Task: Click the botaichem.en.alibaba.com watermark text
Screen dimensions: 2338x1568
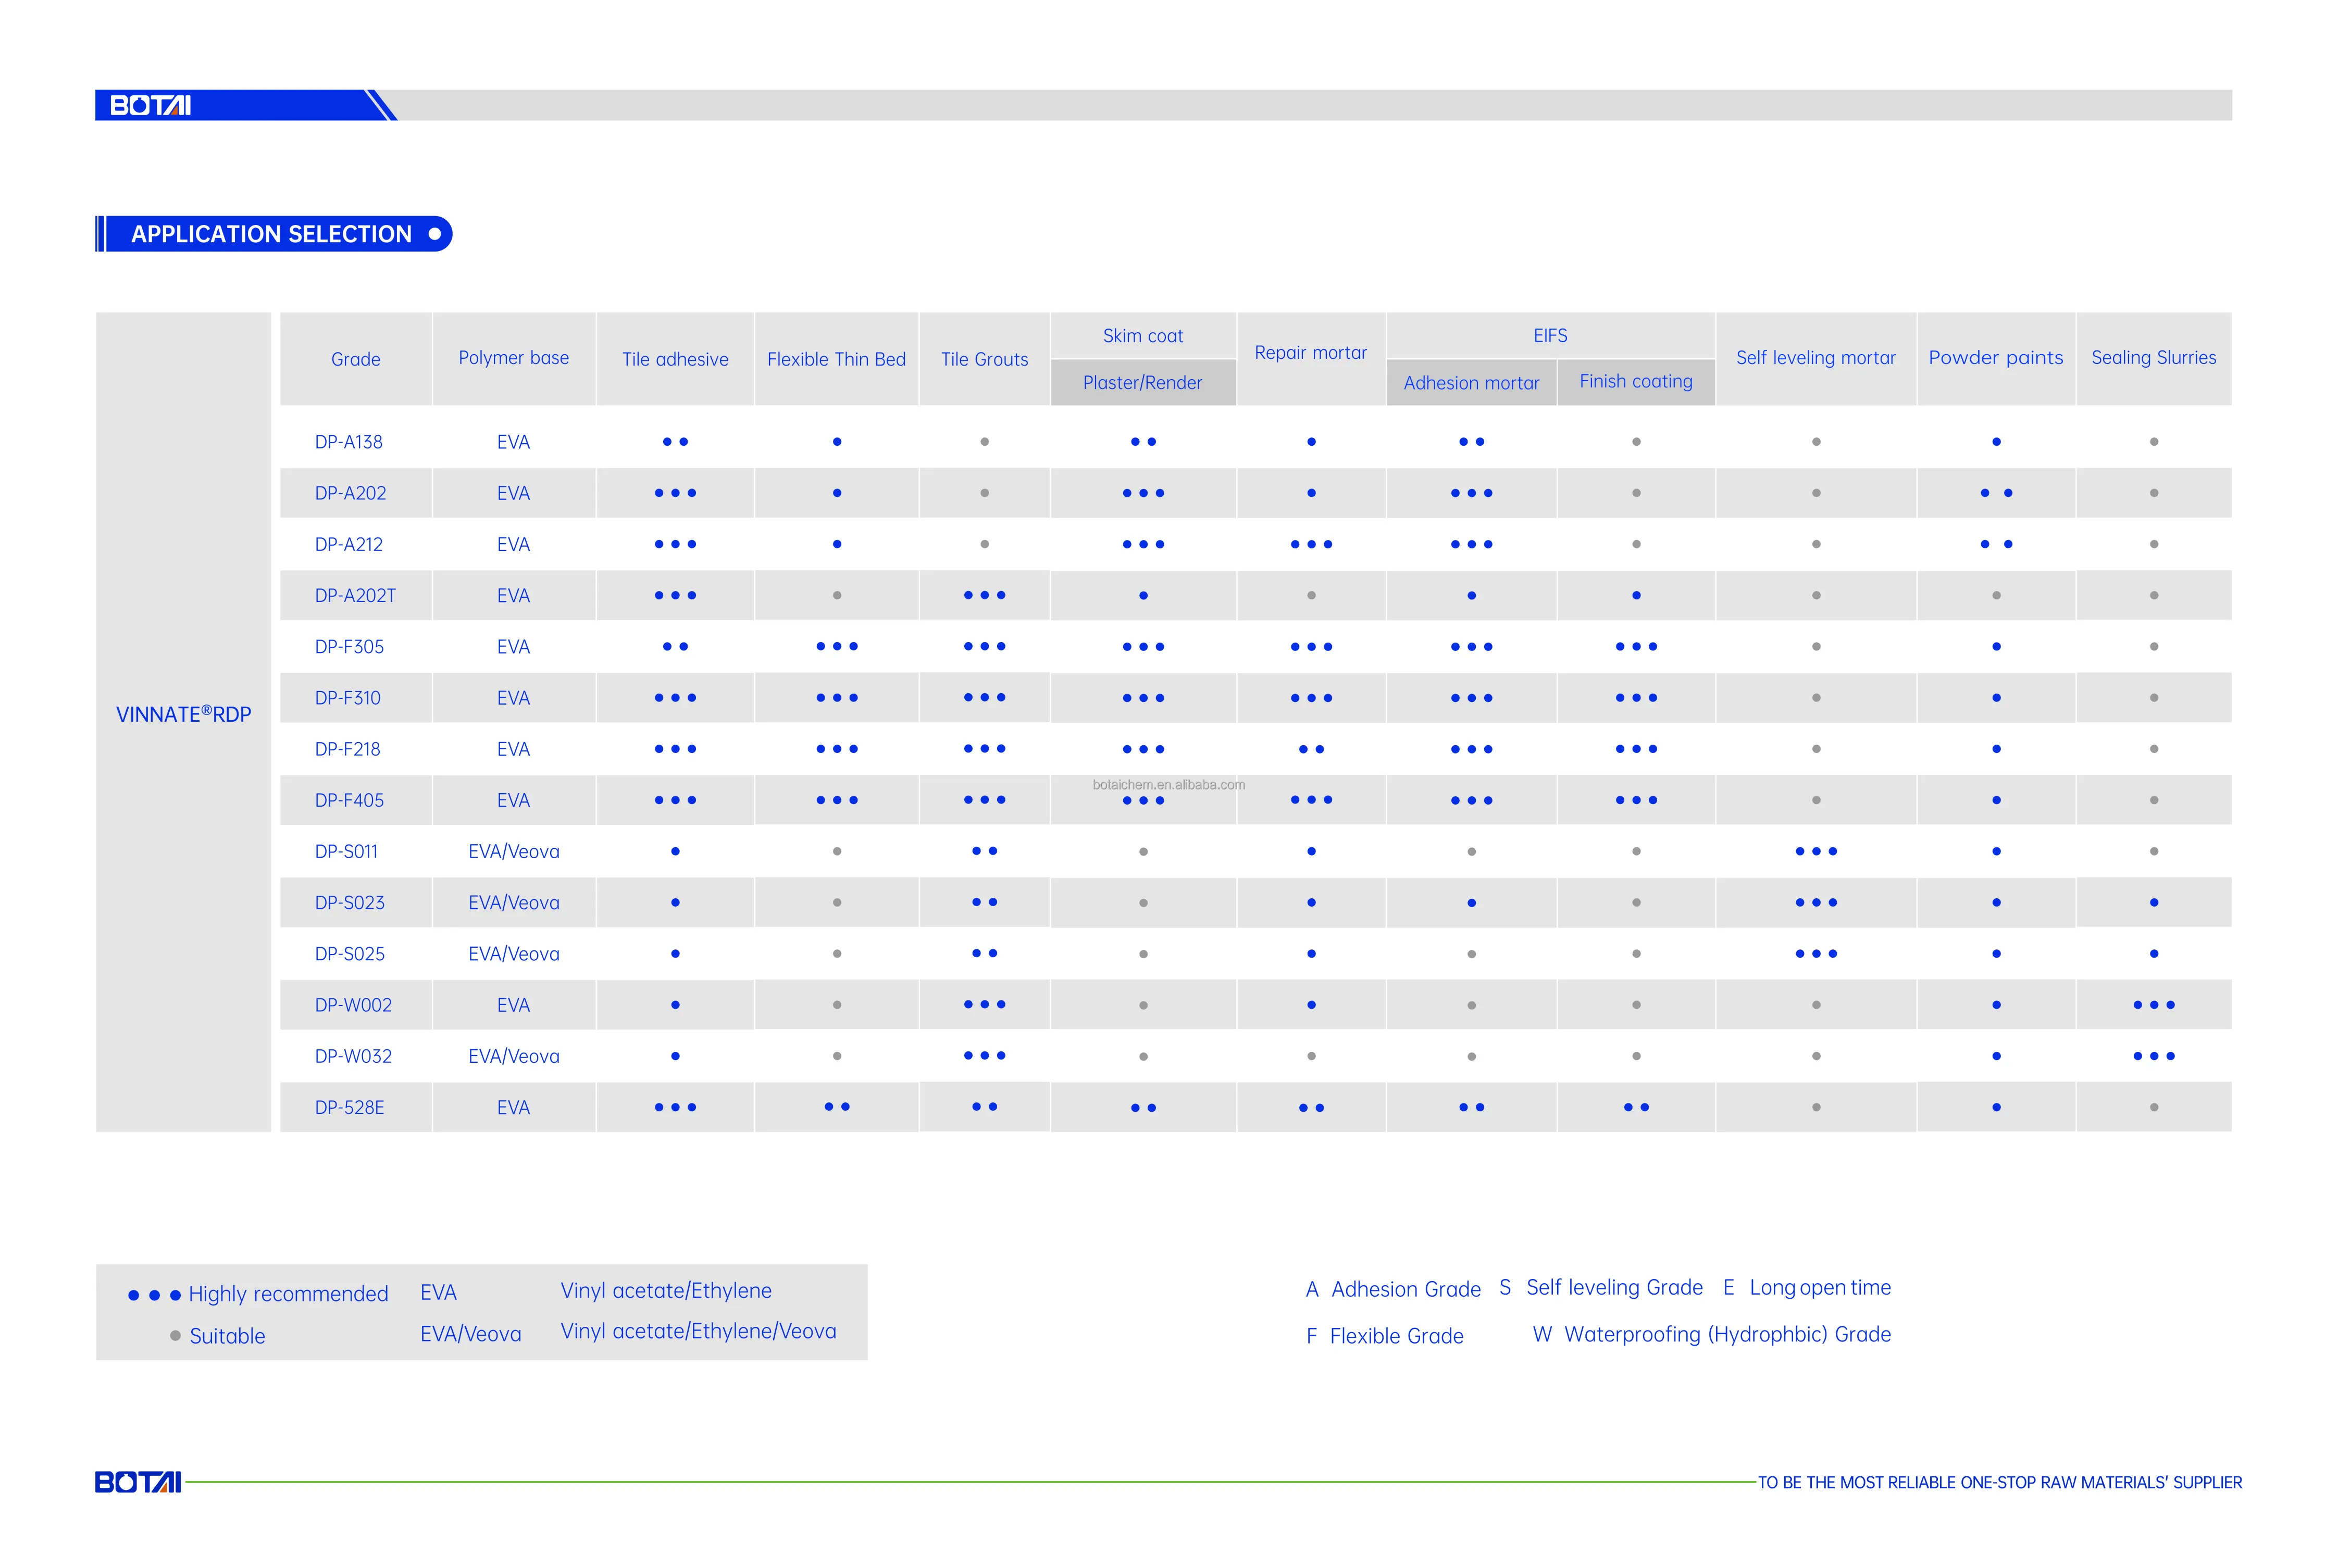Action: click(1168, 785)
